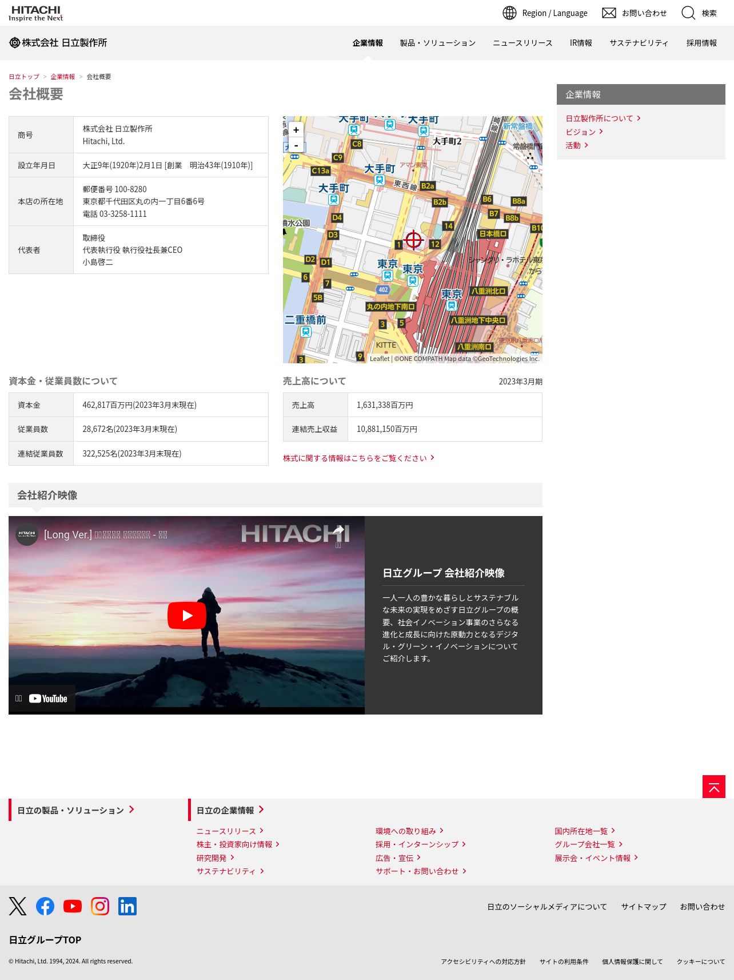This screenshot has width=734, height=980.
Task: Open アクセシビリティへの対応方針 link
Action: point(483,962)
